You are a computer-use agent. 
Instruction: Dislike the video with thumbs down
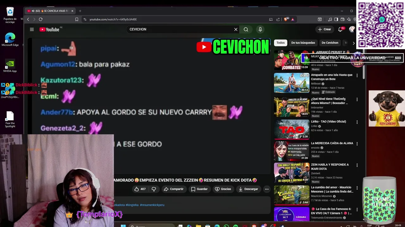(x=154, y=189)
